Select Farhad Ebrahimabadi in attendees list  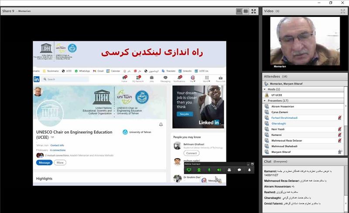coord(284,118)
